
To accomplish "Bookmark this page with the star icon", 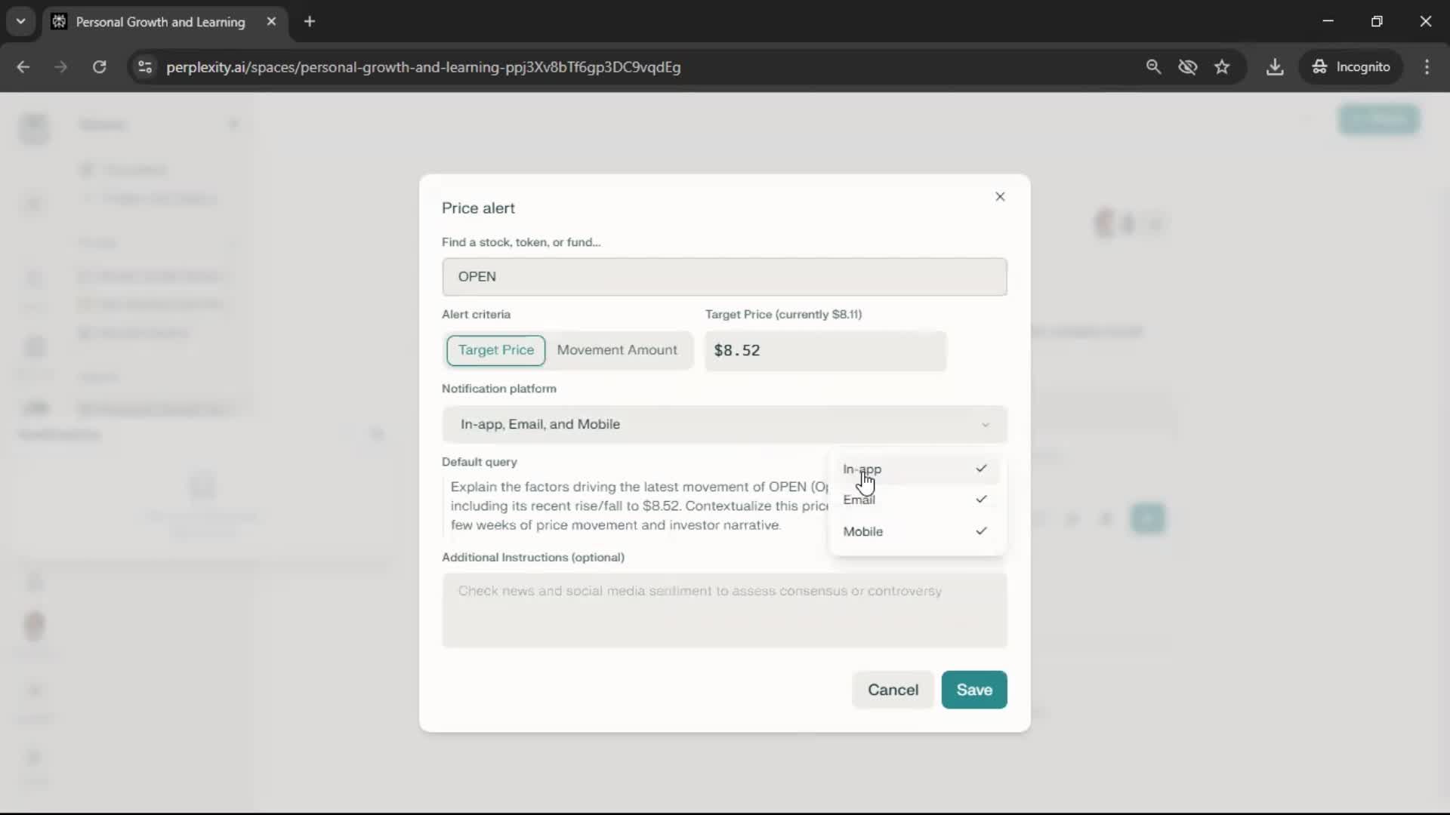I will 1222,67.
